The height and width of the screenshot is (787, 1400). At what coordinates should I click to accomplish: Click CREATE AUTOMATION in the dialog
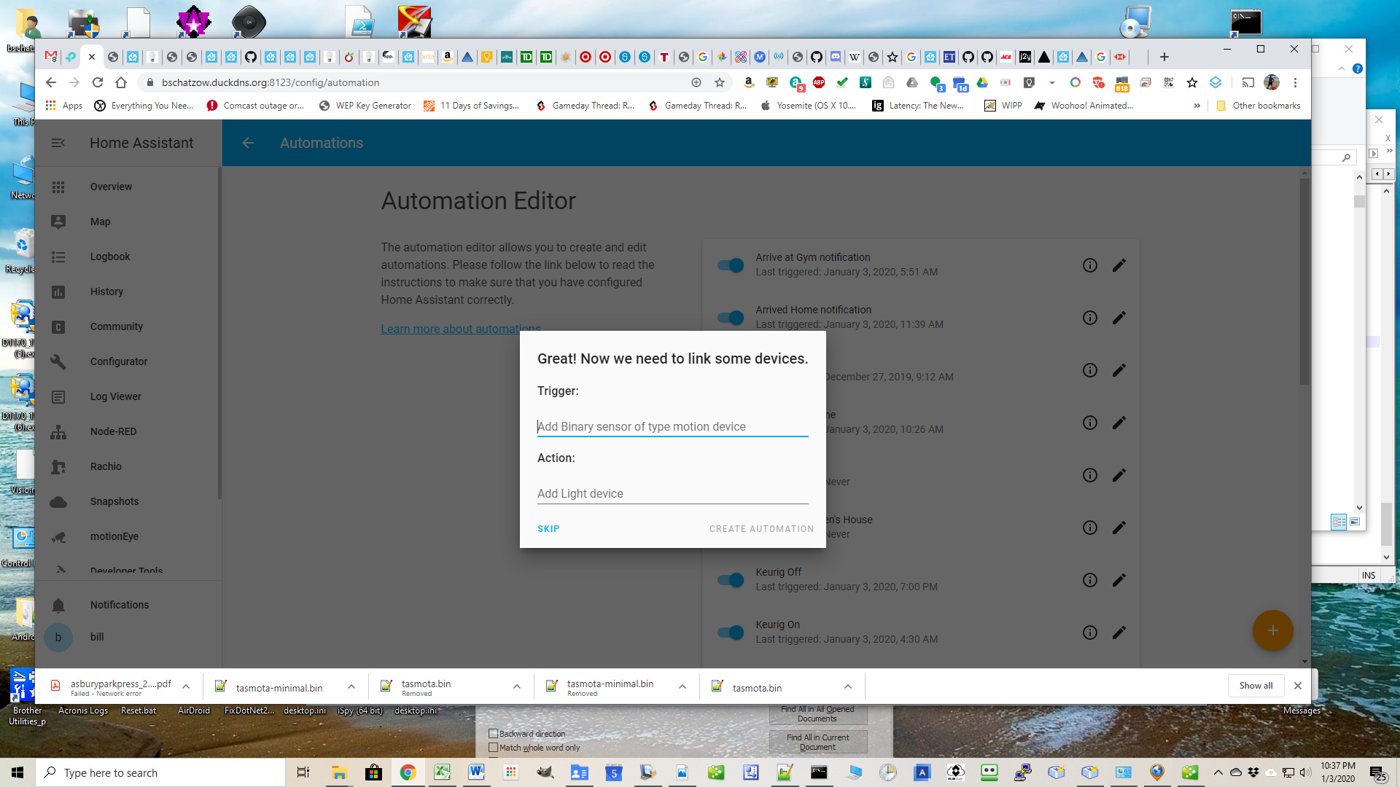[x=761, y=529]
